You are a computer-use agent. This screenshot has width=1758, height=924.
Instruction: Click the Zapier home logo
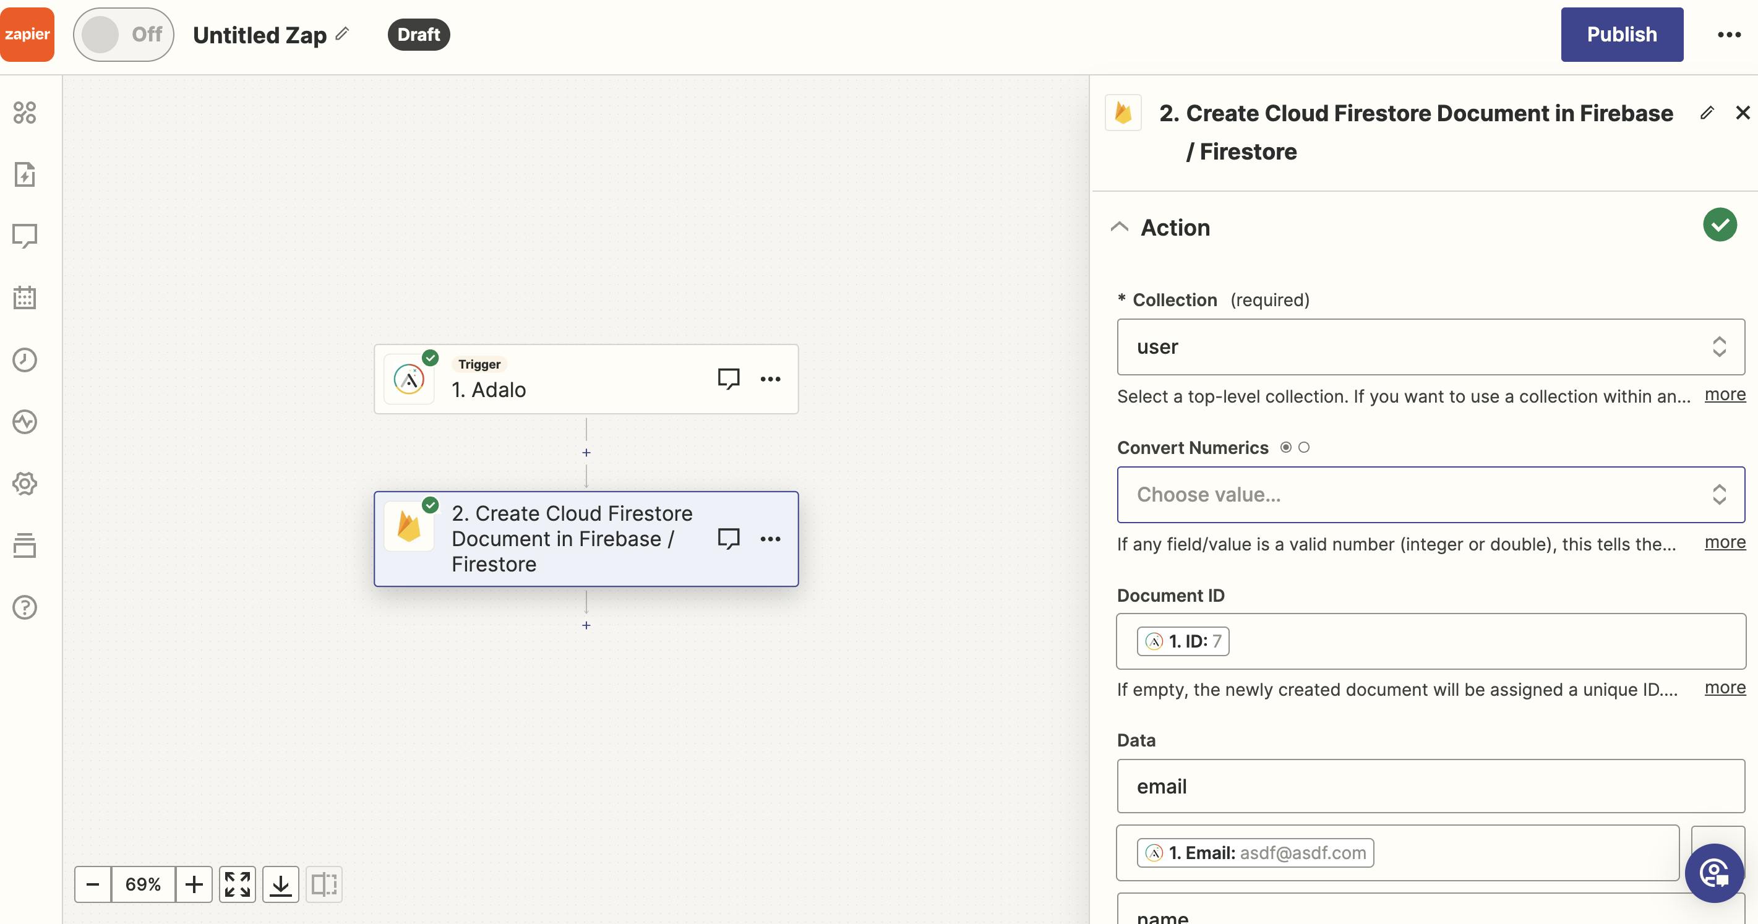(x=27, y=34)
